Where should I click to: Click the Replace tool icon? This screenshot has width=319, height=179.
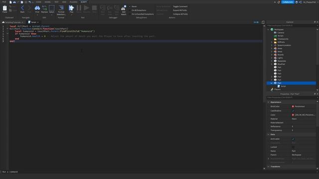click(44, 8)
